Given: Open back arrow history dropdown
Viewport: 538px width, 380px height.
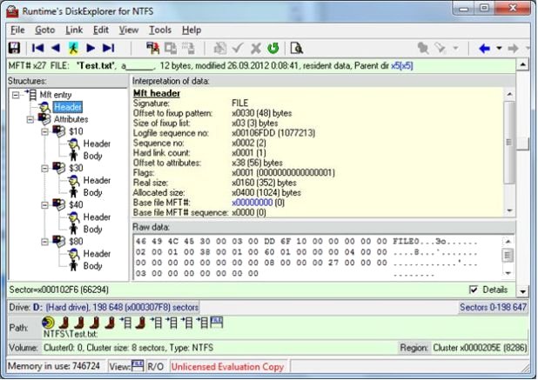Looking at the screenshot, I should coord(499,49).
